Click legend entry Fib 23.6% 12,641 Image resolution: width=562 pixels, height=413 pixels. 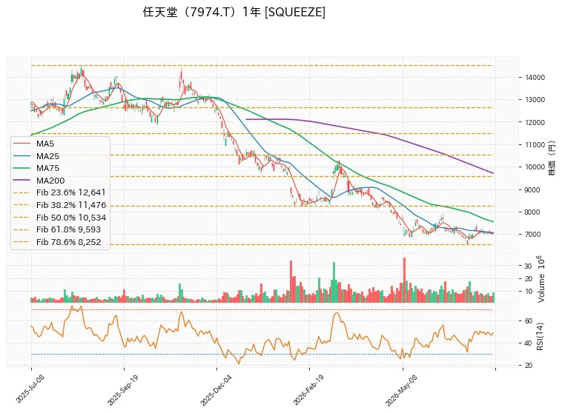point(59,192)
